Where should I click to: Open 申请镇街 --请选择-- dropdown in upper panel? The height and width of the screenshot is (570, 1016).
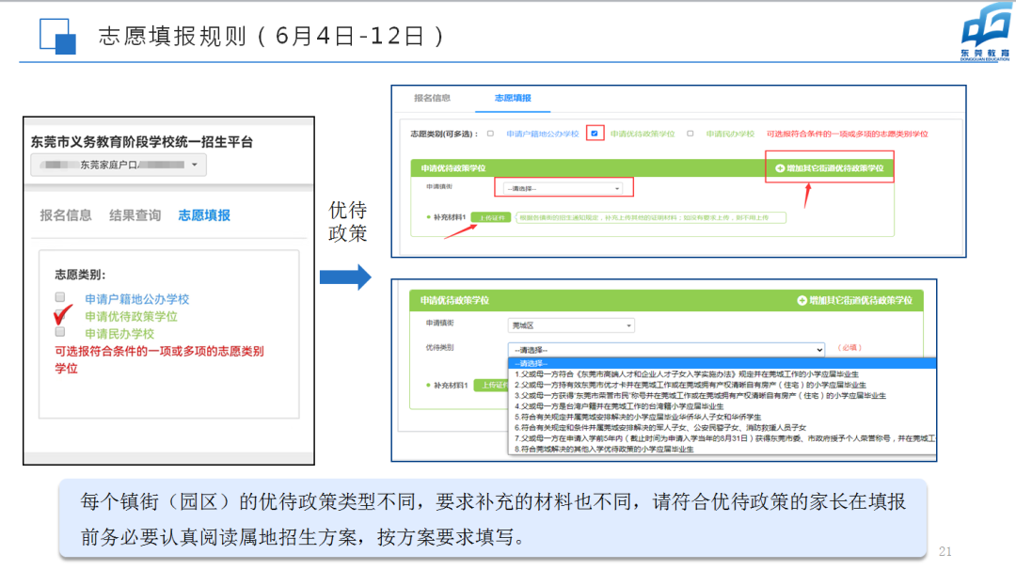coord(564,188)
